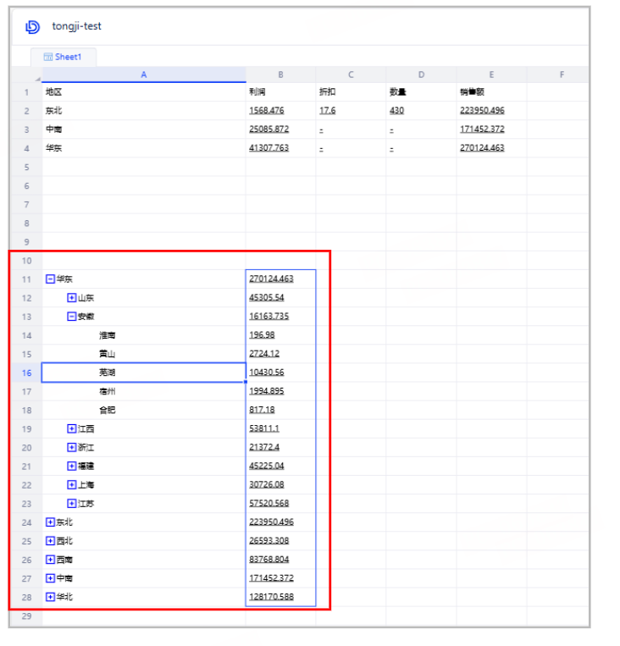Click the plus icon beside 华北
The width and height of the screenshot is (620, 646).
pyautogui.click(x=51, y=596)
